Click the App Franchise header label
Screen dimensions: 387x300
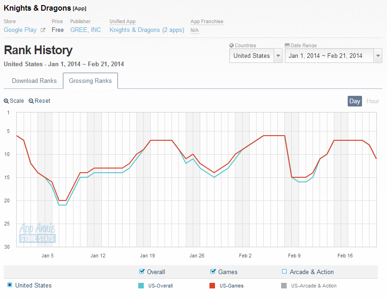point(207,21)
